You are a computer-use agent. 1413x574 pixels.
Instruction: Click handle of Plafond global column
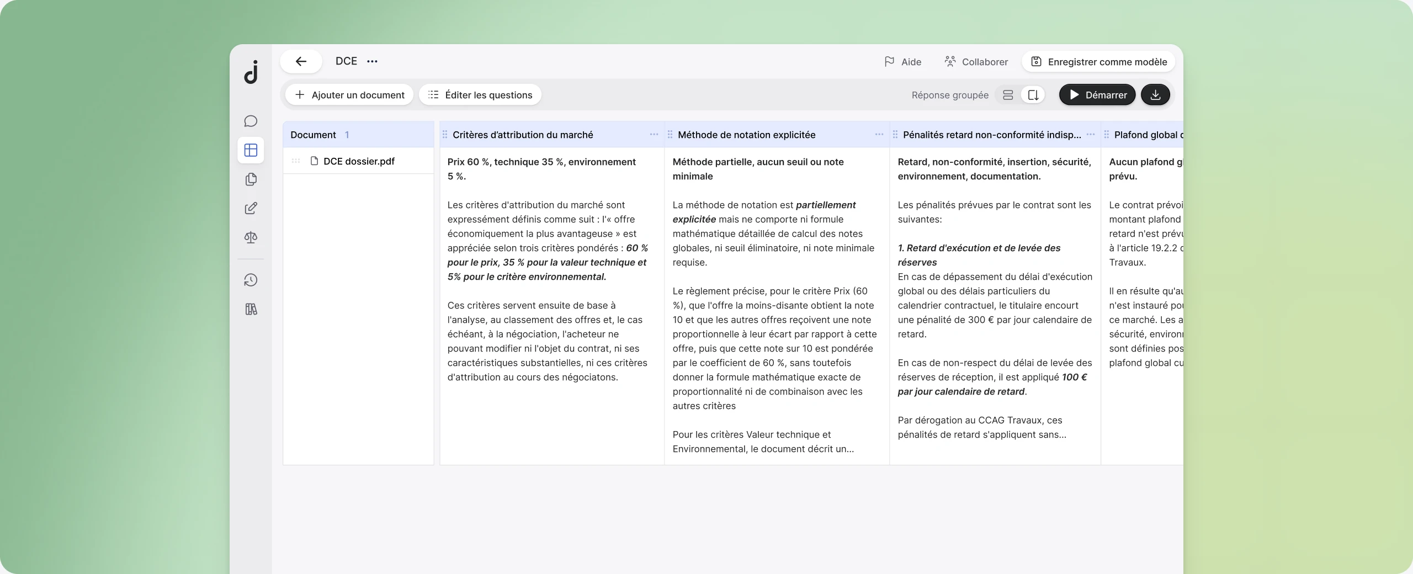pyautogui.click(x=1107, y=135)
